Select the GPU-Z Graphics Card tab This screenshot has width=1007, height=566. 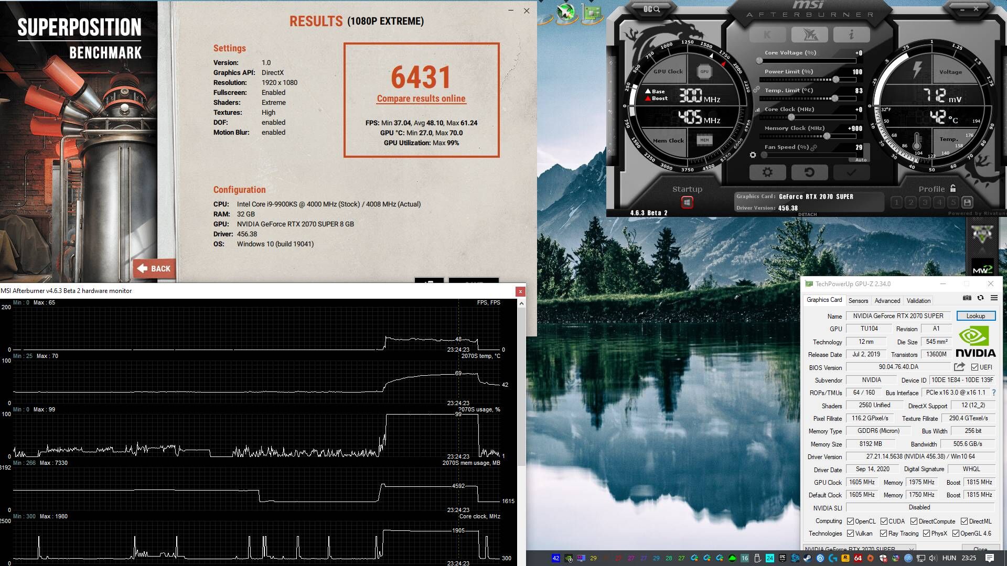coord(824,300)
